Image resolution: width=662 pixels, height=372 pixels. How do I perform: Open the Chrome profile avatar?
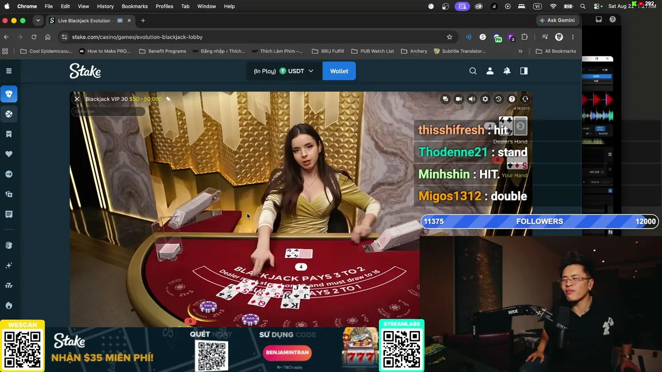(559, 37)
